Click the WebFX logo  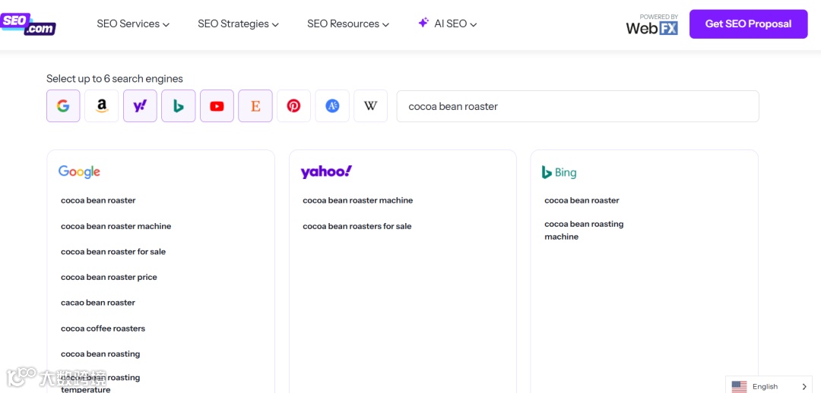tap(651, 25)
